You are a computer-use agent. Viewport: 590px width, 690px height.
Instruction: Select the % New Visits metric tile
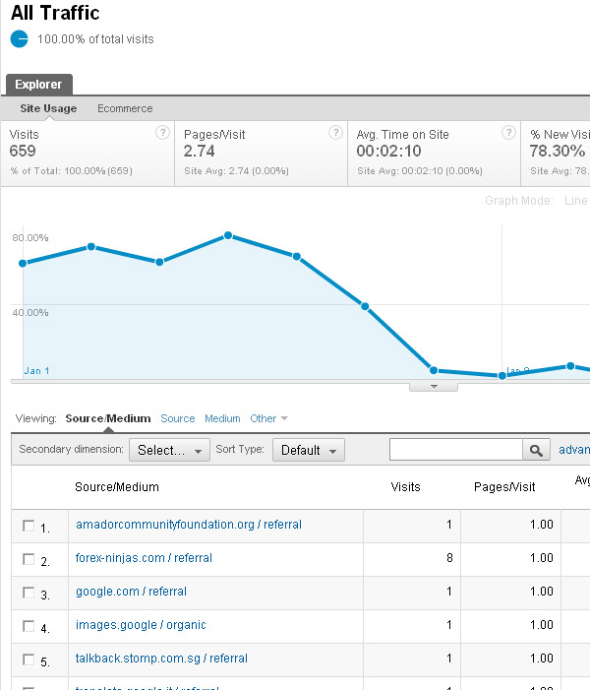click(x=556, y=154)
